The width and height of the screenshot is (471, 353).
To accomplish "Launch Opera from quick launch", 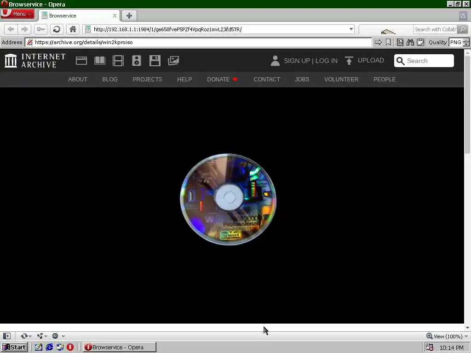I will coord(70,347).
